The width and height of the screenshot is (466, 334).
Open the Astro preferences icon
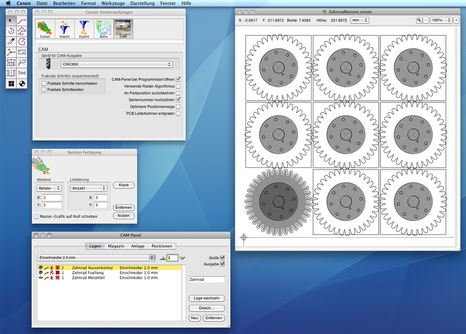coord(103,29)
